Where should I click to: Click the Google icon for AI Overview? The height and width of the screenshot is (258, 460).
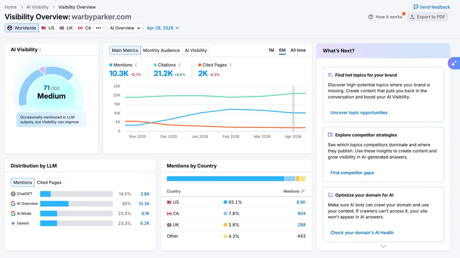click(13, 204)
